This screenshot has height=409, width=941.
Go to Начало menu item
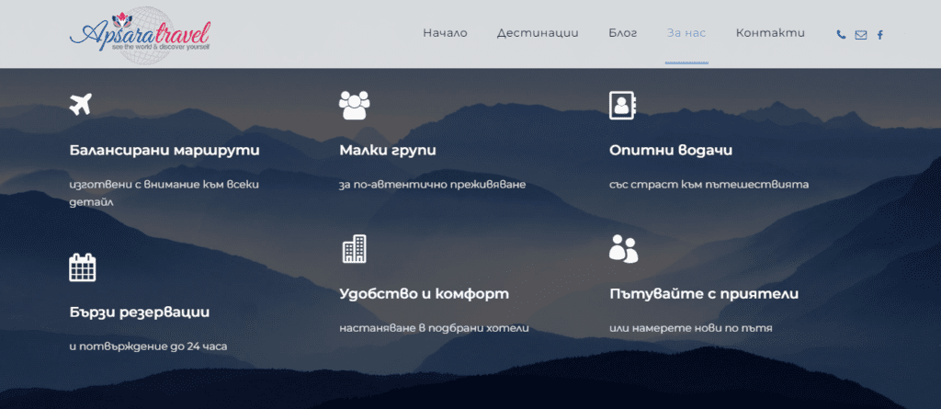point(445,33)
